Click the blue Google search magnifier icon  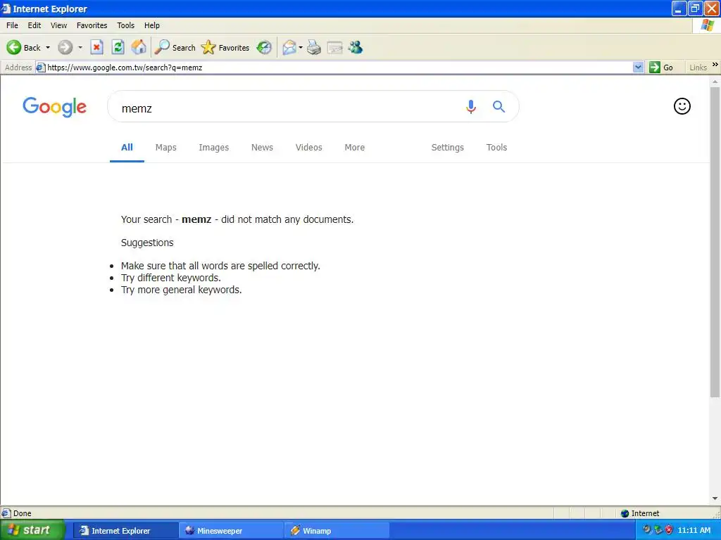click(499, 107)
